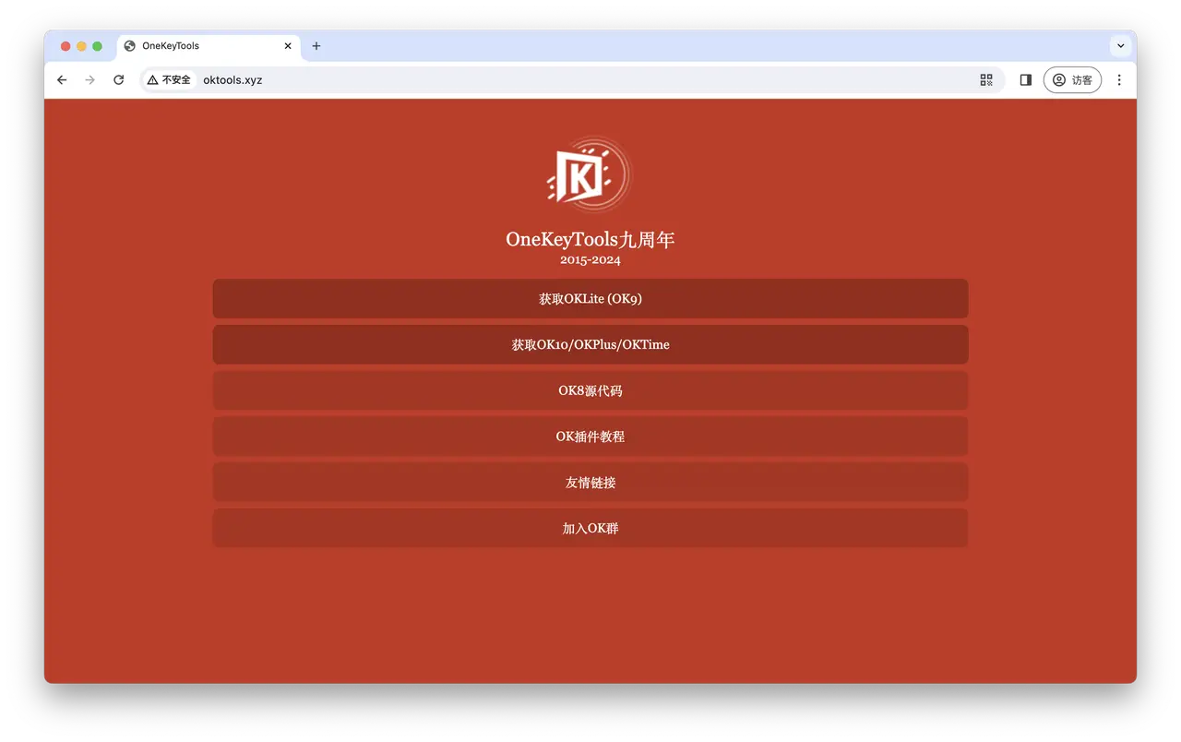Image resolution: width=1181 pixels, height=742 pixels.
Task: Open the Chrome three-dot menu
Action: 1119,80
